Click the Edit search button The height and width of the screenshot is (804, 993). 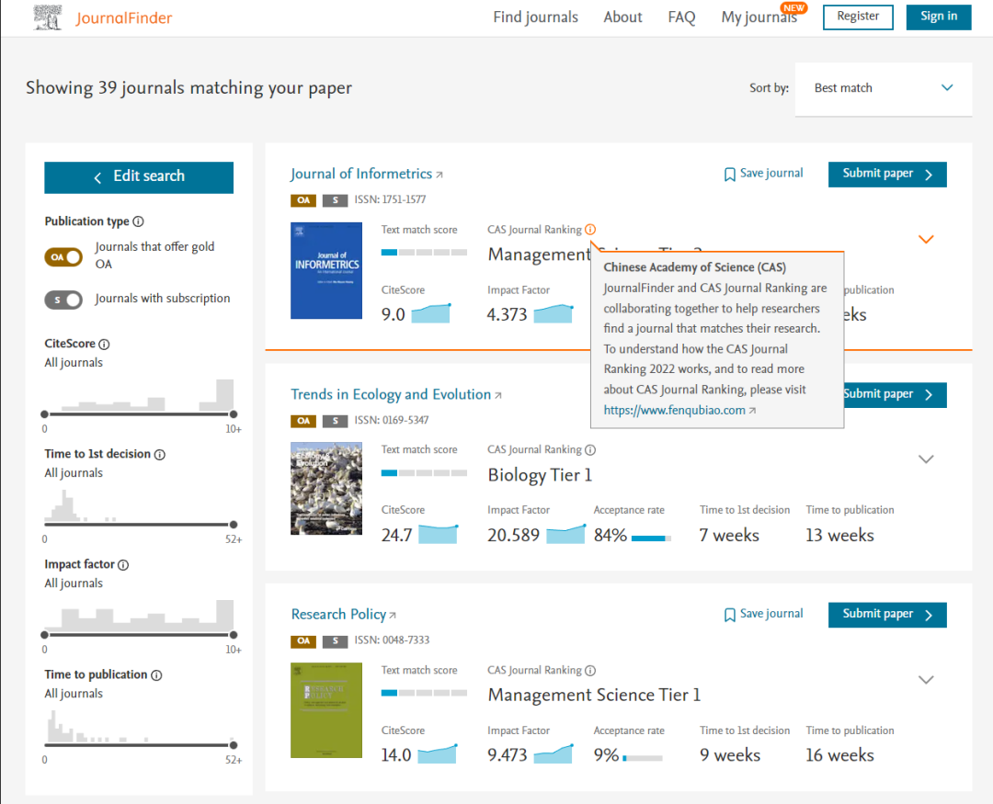[139, 176]
